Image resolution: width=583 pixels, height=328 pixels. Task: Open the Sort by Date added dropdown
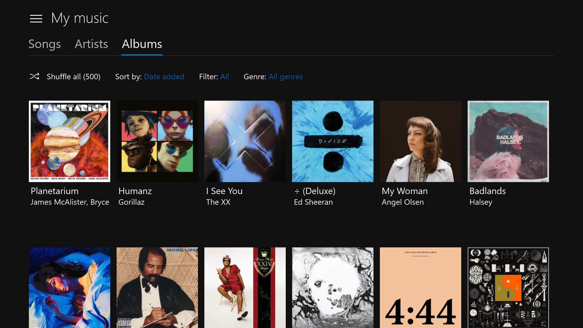pyautogui.click(x=164, y=77)
